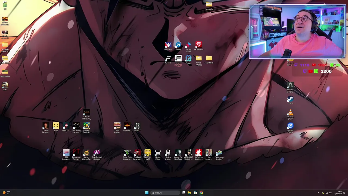Open the Kapps shortcut

(x=188, y=60)
